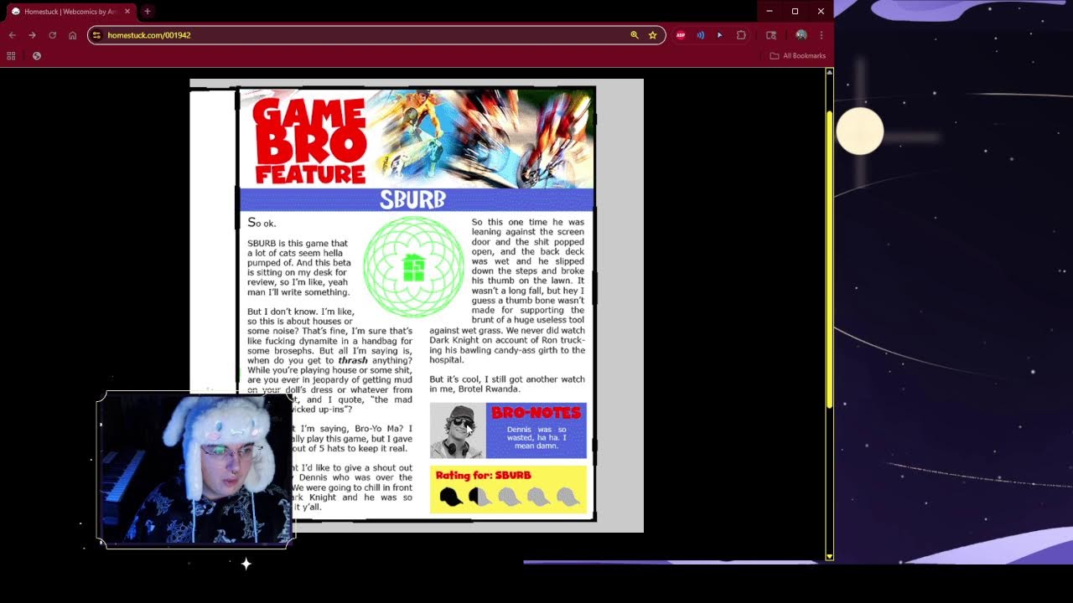The height and width of the screenshot is (603, 1073).
Task: Click the Bro photo next to BRO-NOTES
Action: tap(458, 430)
